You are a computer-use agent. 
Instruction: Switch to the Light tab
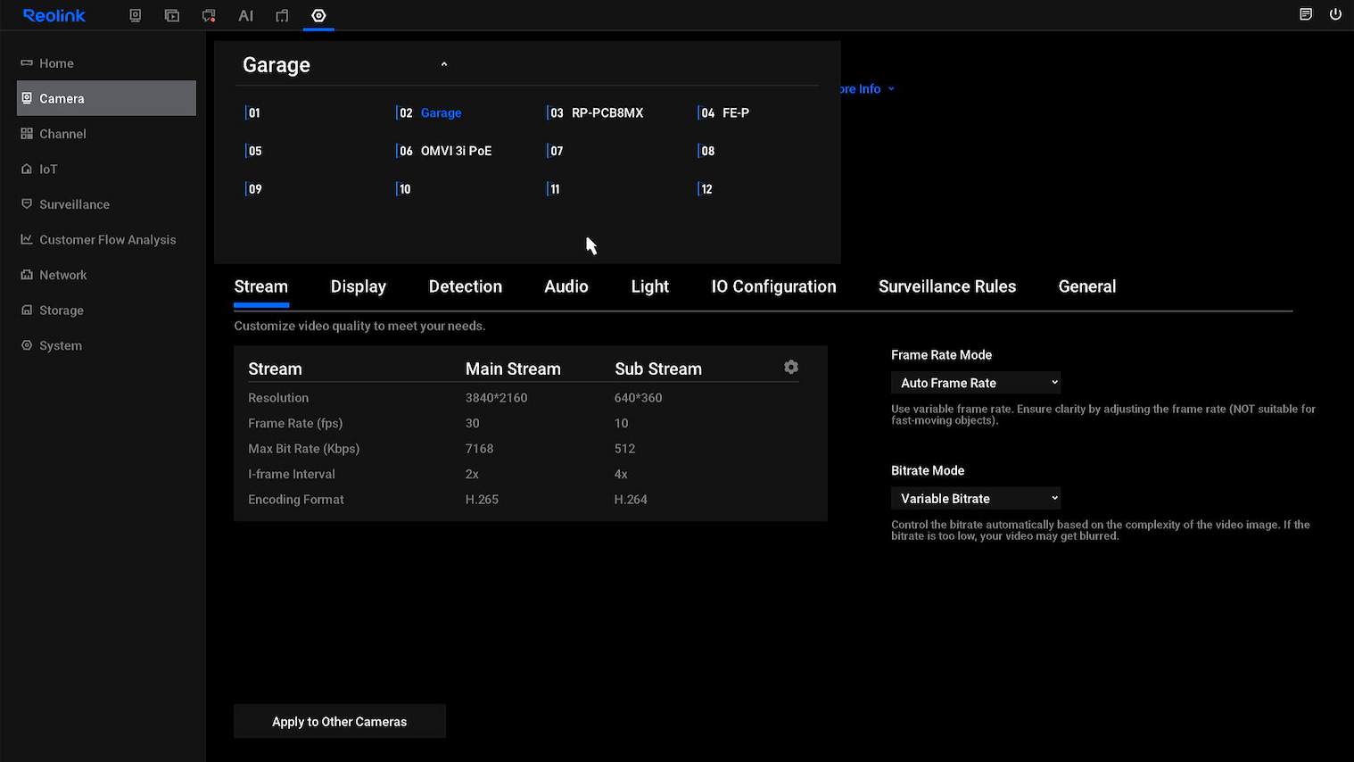click(x=650, y=286)
